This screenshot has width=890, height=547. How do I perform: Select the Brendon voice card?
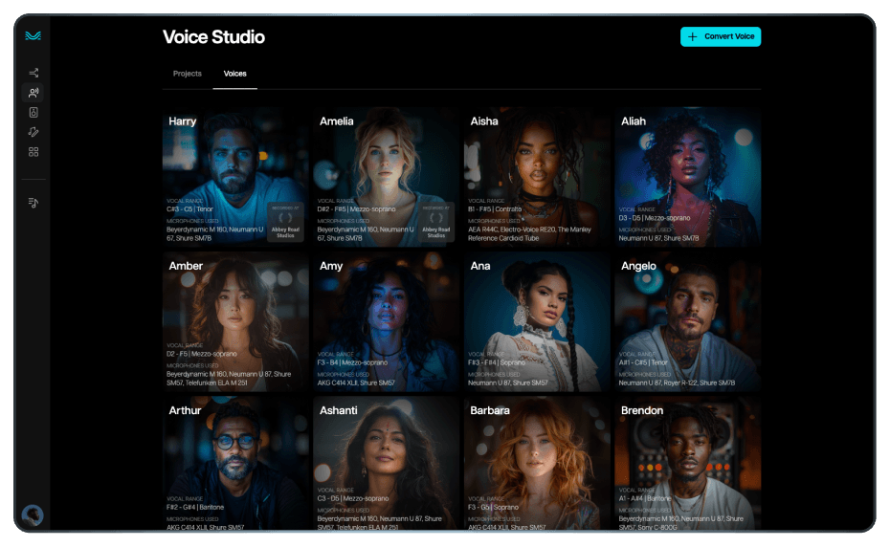pyautogui.click(x=687, y=464)
